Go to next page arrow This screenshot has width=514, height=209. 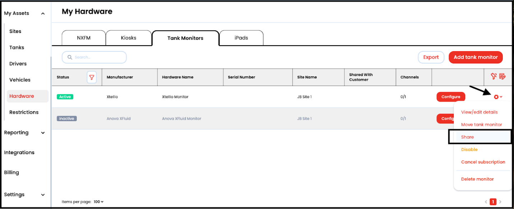pos(500,202)
